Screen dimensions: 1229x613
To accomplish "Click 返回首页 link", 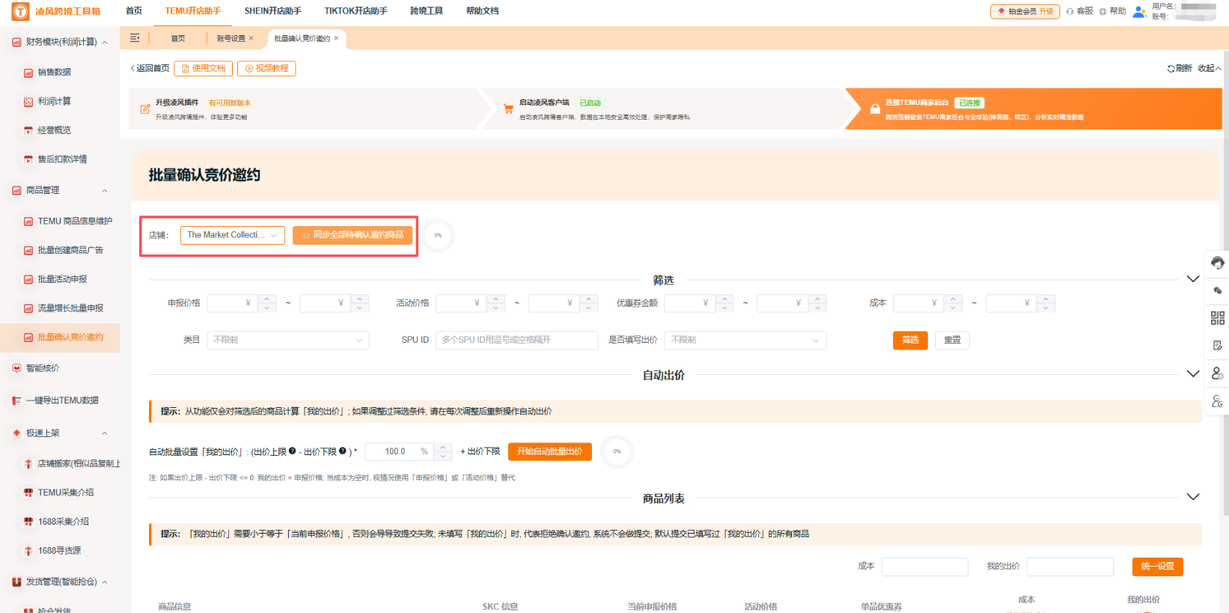I will click(x=150, y=68).
